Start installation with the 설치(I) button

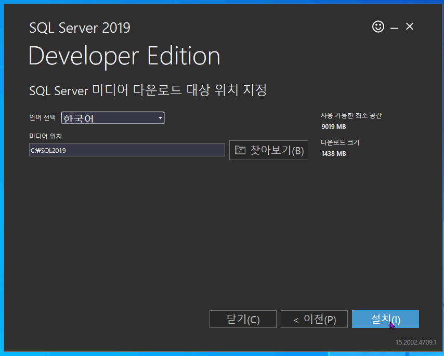(385, 319)
